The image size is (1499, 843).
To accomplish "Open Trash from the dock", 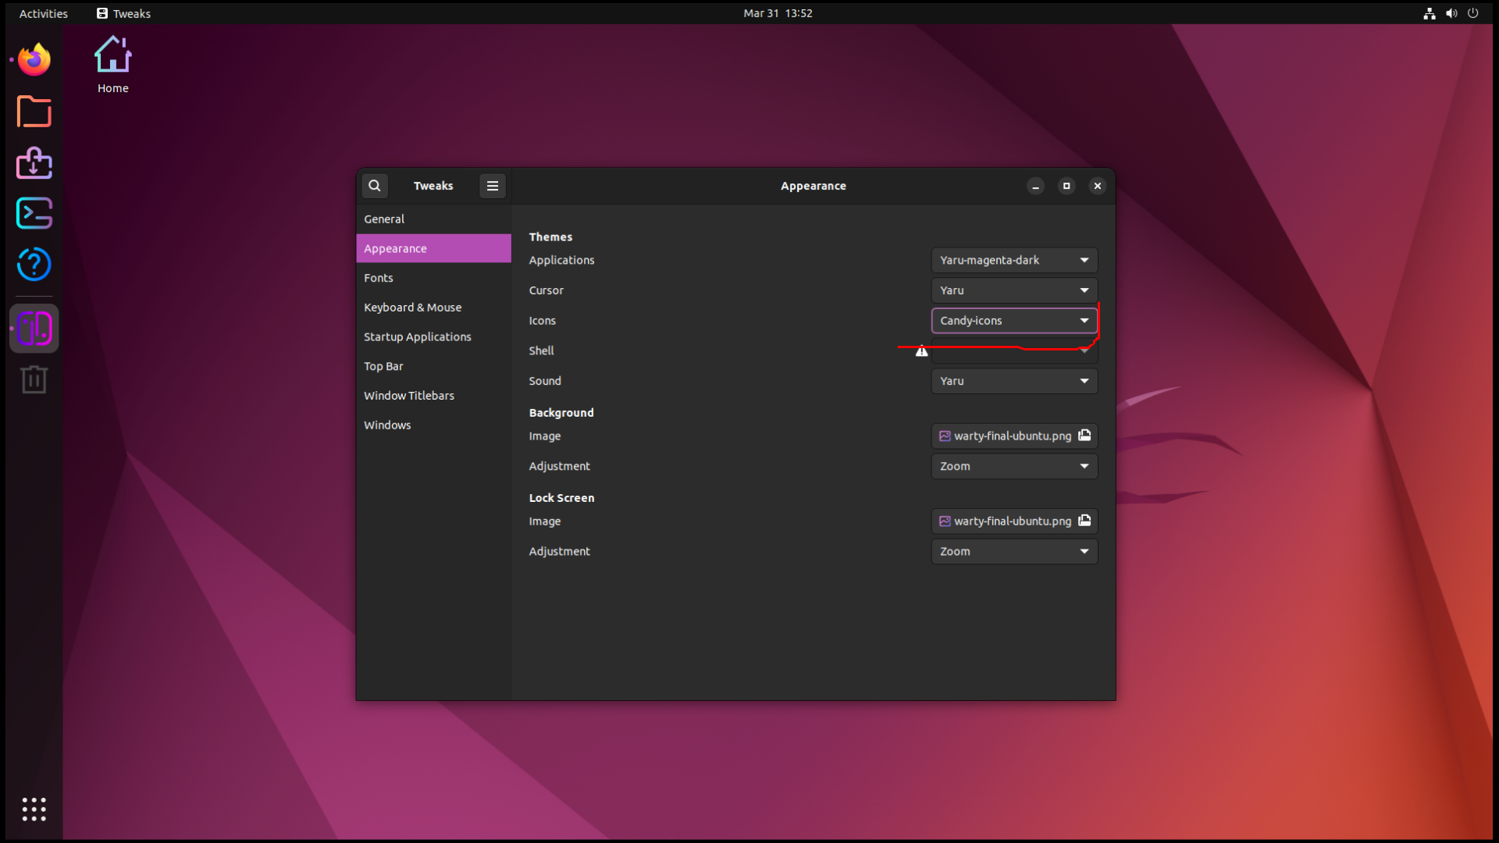I will 34,380.
